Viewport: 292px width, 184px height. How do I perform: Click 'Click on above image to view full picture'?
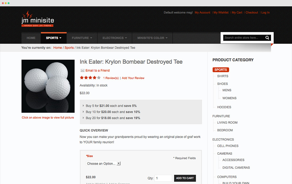pos(48,118)
